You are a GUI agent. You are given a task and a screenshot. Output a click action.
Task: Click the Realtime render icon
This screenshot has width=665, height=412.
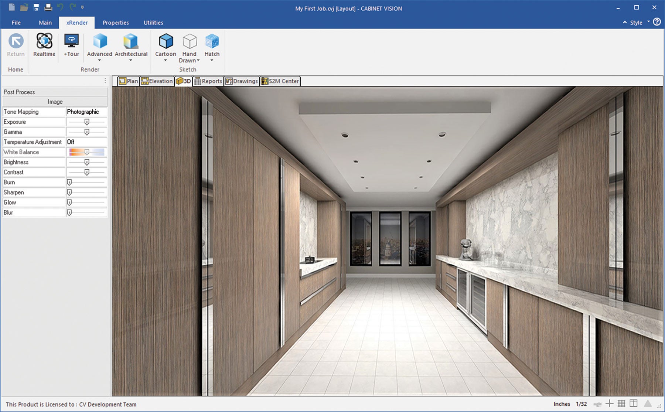(44, 41)
